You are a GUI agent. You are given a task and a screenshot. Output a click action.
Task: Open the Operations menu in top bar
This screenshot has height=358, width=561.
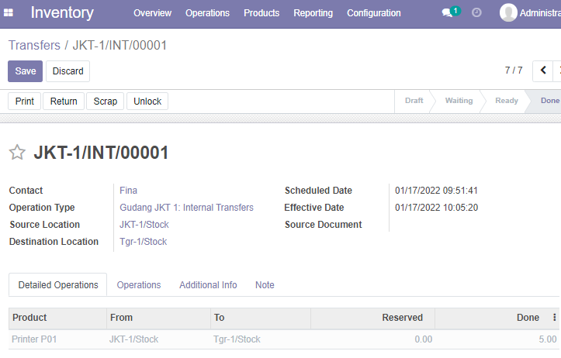click(x=207, y=13)
